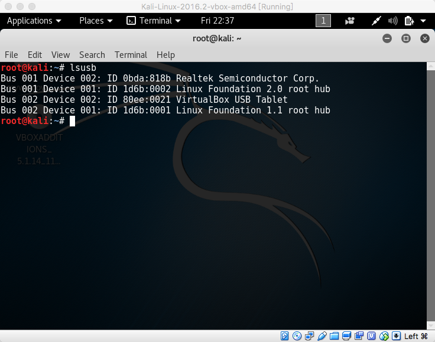Viewport: 435px width, 342px height.
Task: Click the macOS minimize button of VirtualBox window
Action: pos(20,6)
